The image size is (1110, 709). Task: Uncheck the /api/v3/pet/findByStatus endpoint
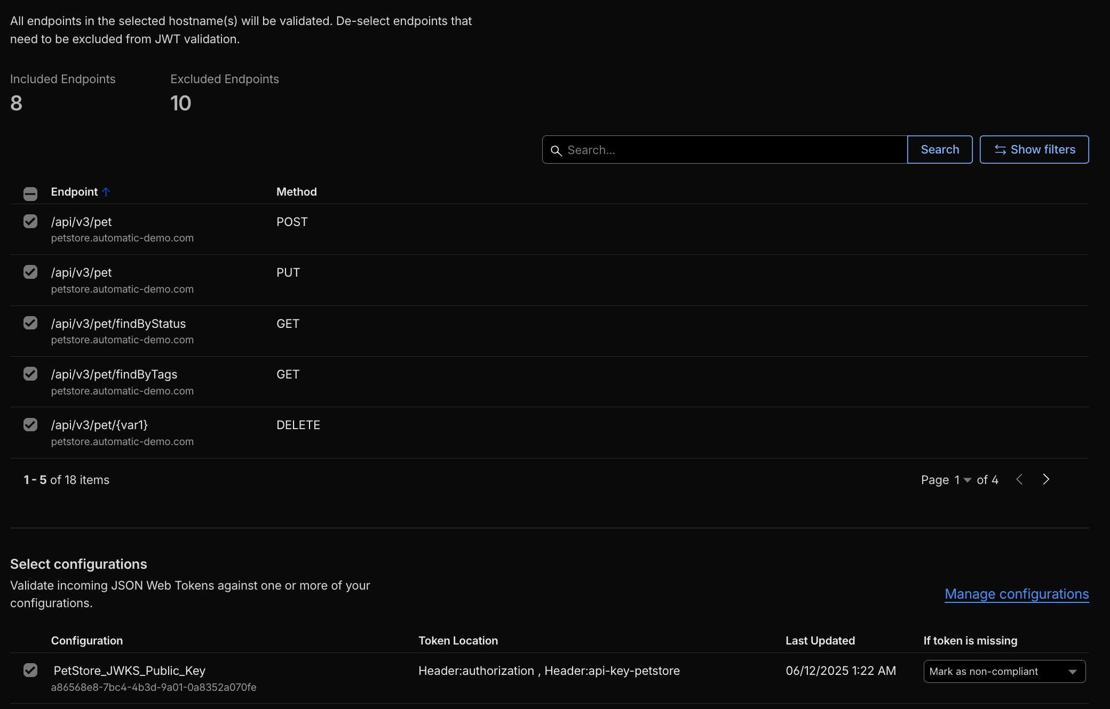[x=30, y=323]
